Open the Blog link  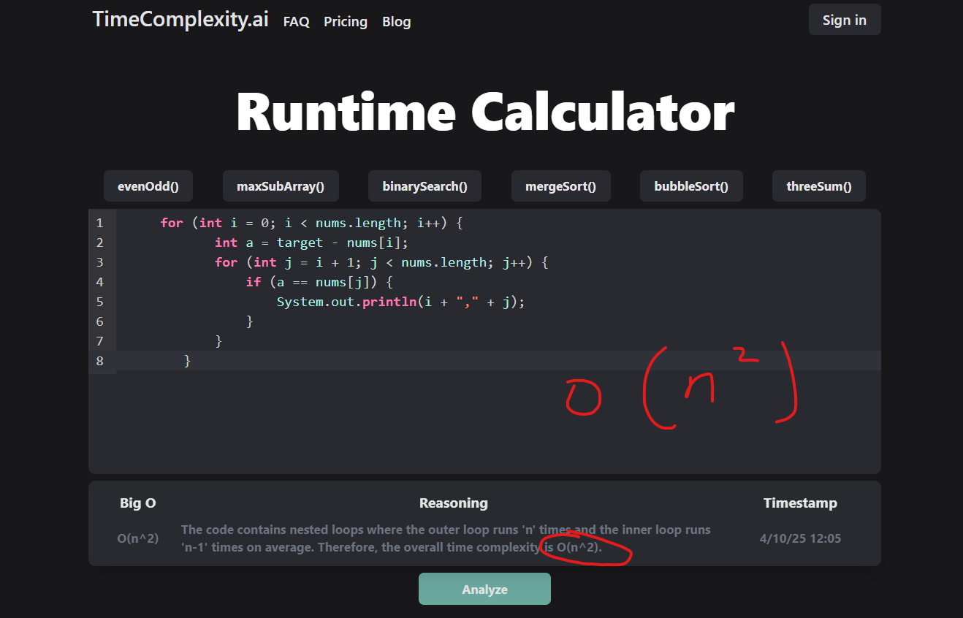(397, 22)
